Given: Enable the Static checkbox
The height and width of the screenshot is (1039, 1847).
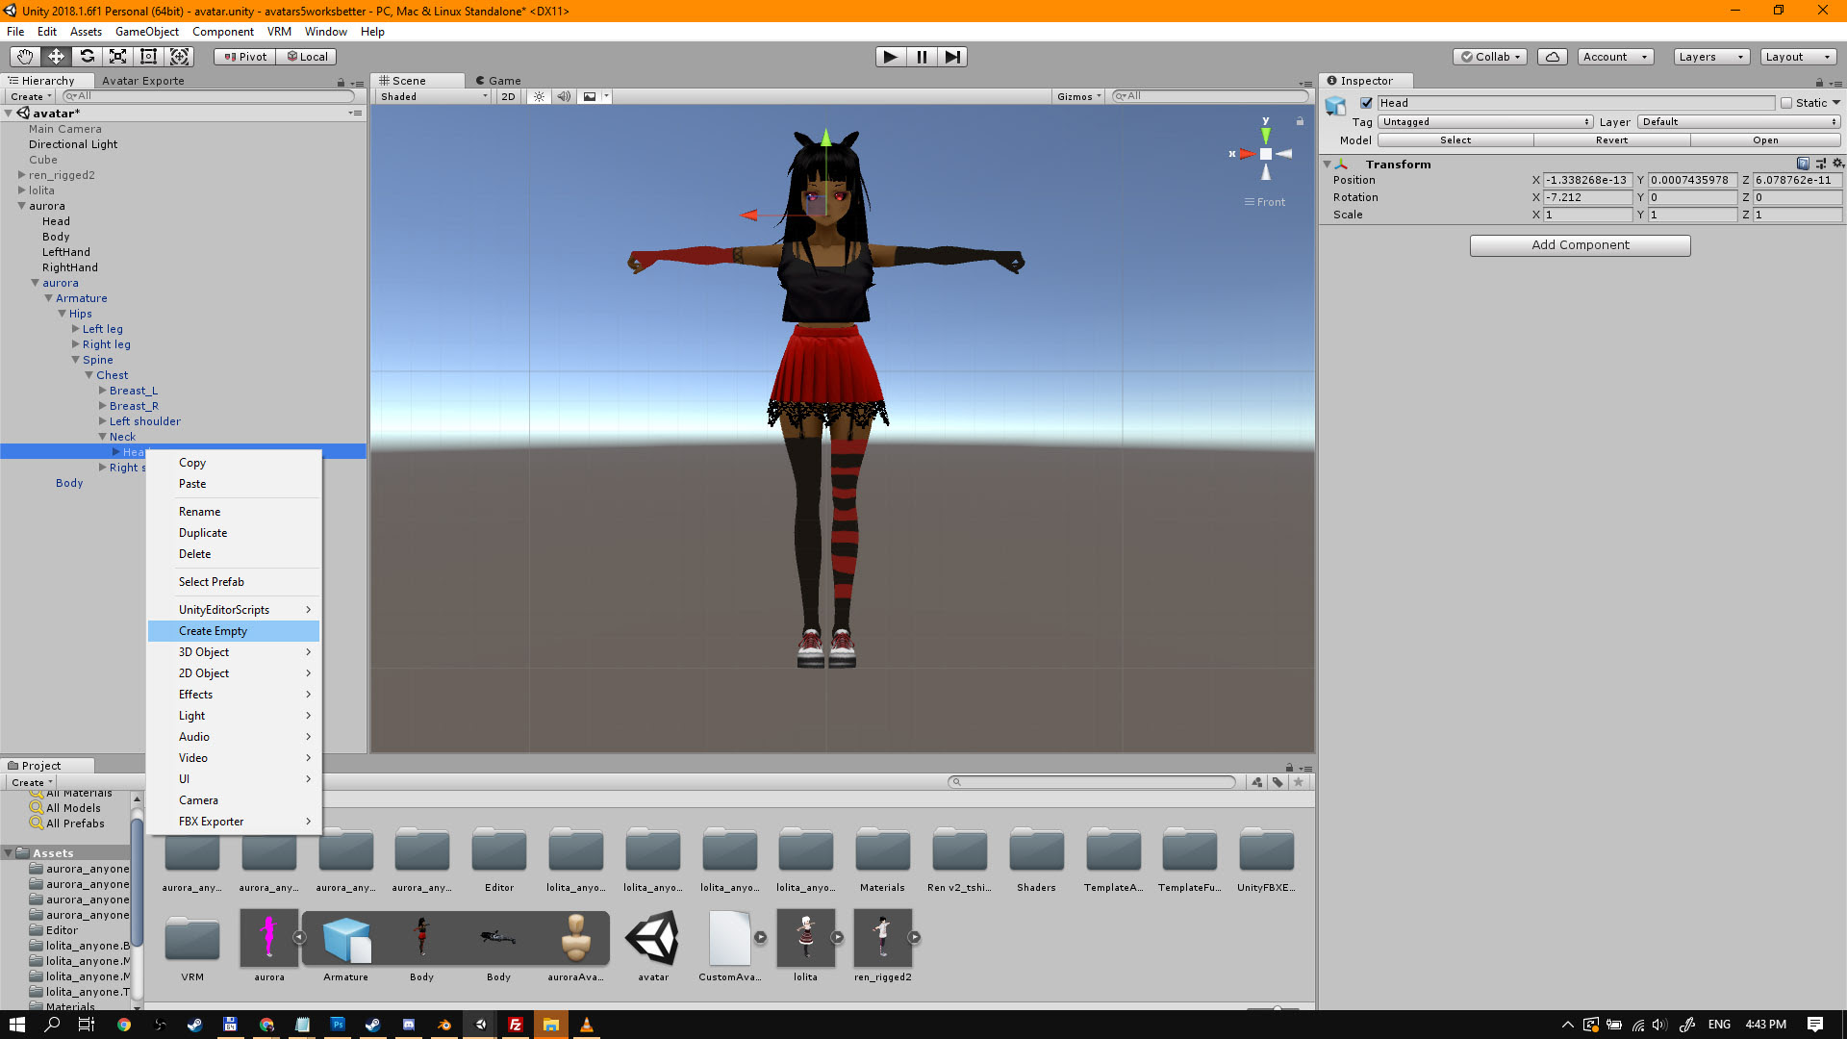Looking at the screenshot, I should click(1786, 103).
